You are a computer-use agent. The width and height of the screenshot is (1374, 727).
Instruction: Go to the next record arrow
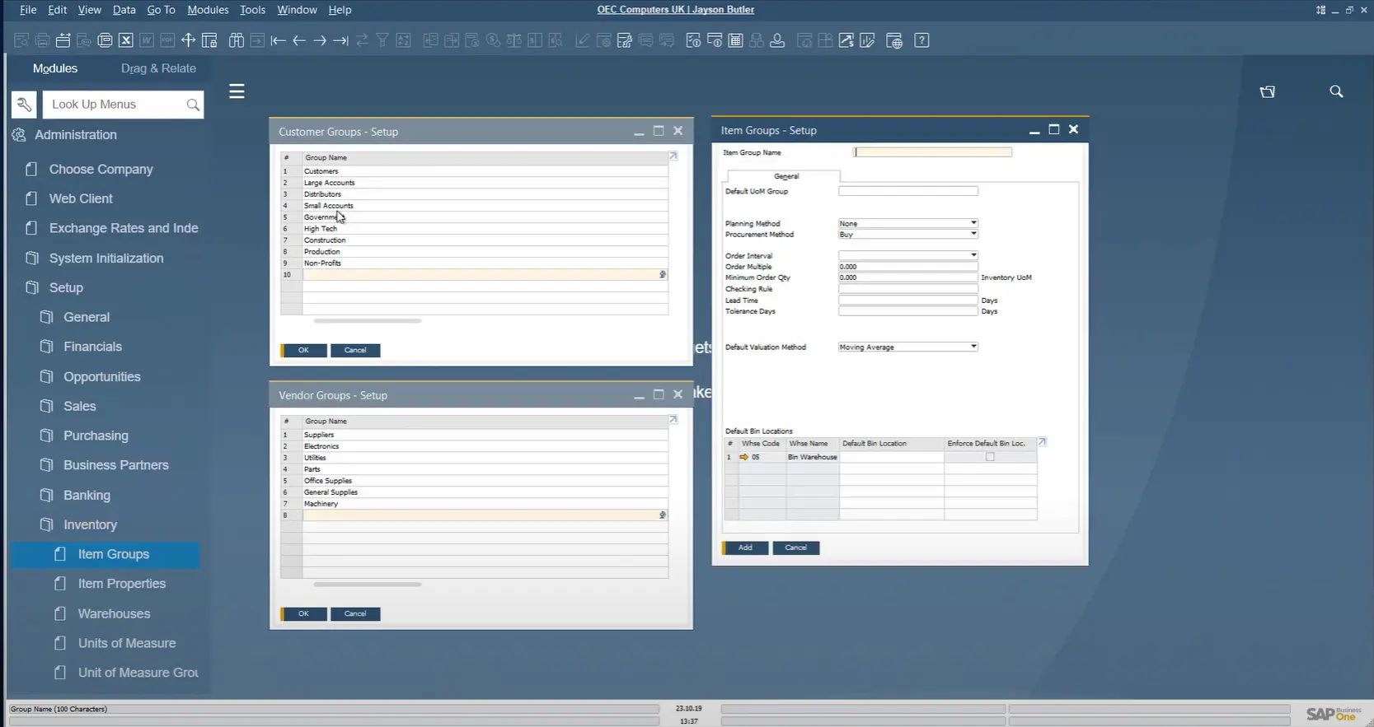320,40
